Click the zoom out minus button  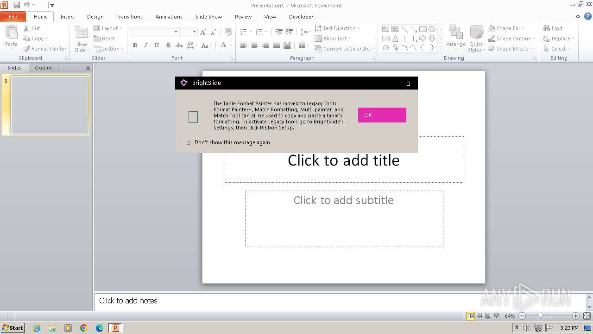pos(522,316)
